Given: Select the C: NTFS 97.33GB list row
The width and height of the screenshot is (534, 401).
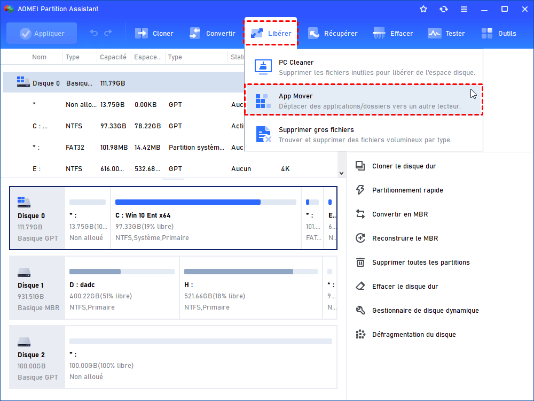Looking at the screenshot, I should point(124,126).
